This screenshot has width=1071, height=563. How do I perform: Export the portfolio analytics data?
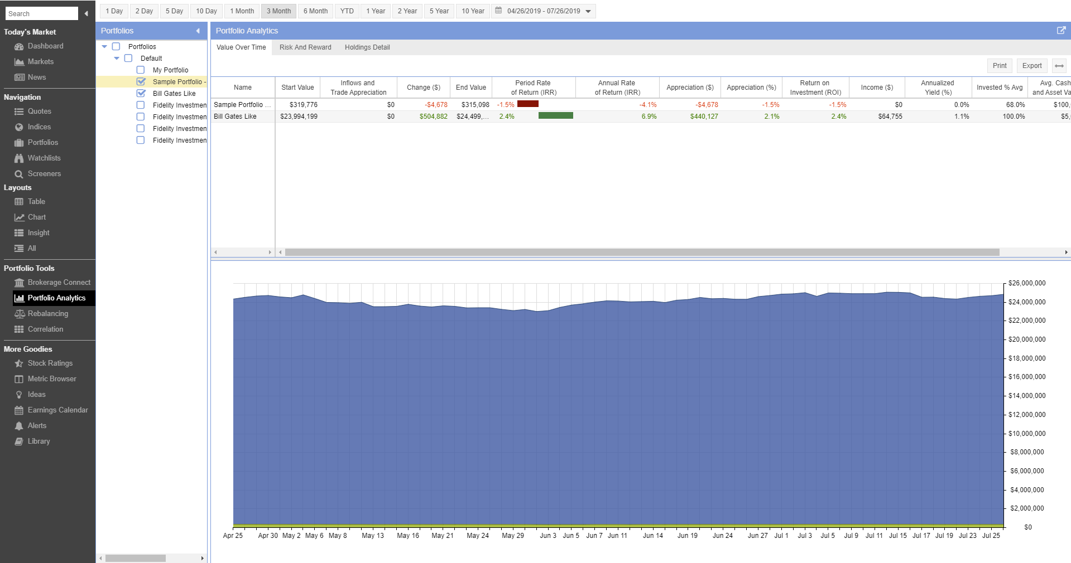point(1031,65)
